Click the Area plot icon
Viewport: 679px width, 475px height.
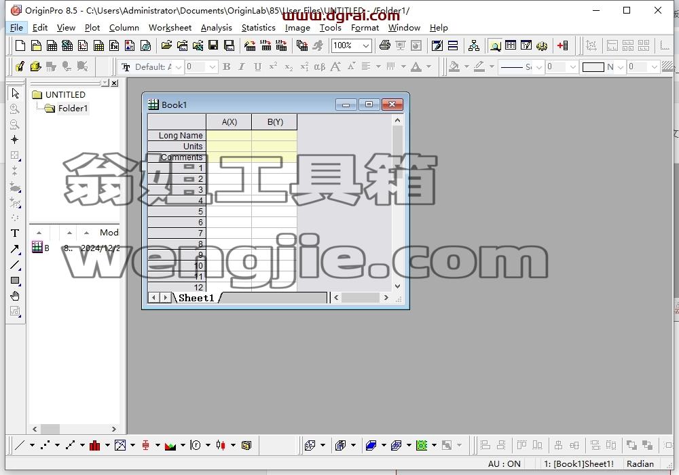pos(170,445)
